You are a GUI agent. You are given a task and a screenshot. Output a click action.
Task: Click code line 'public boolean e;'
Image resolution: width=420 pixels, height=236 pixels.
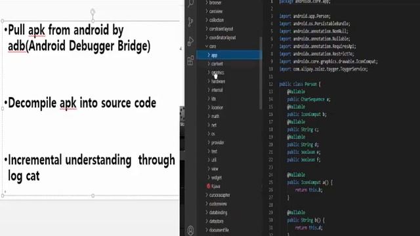pos(303,152)
